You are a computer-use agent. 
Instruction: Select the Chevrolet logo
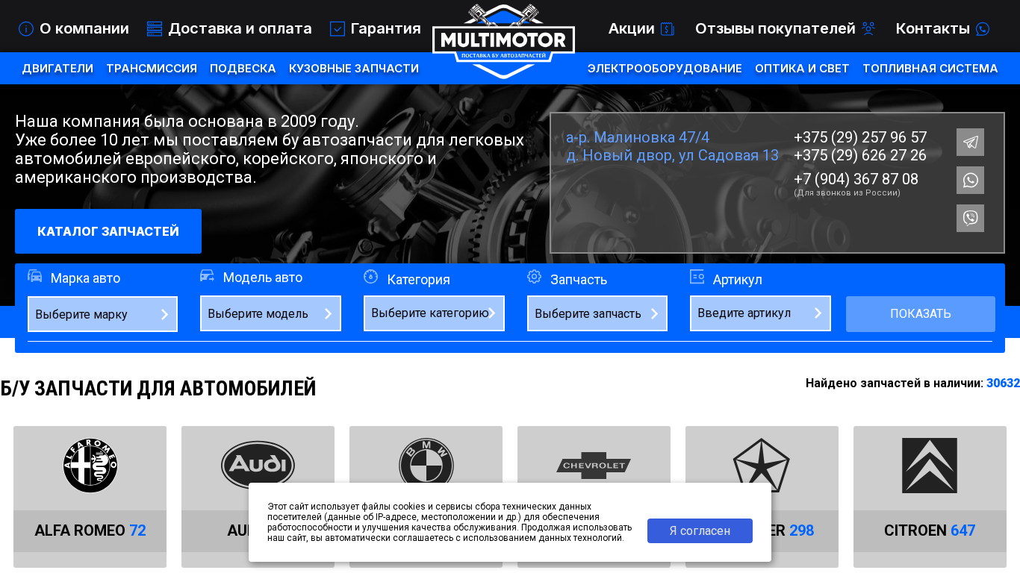594,466
